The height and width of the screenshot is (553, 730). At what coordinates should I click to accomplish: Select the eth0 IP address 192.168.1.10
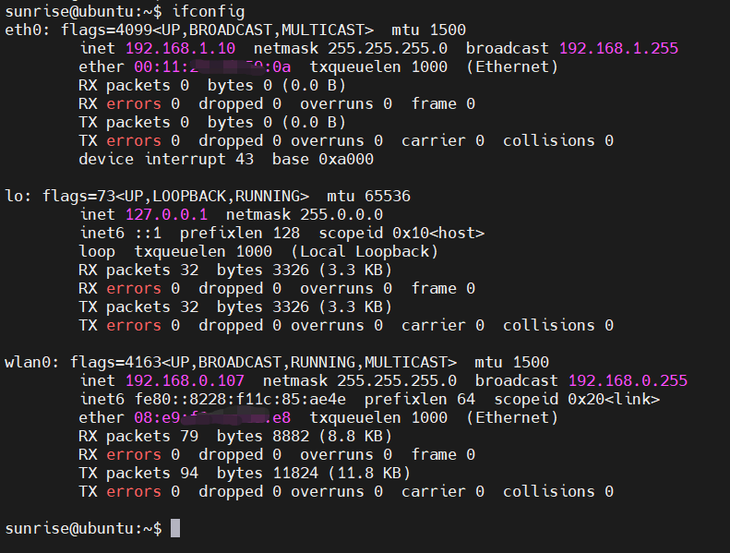(x=180, y=48)
